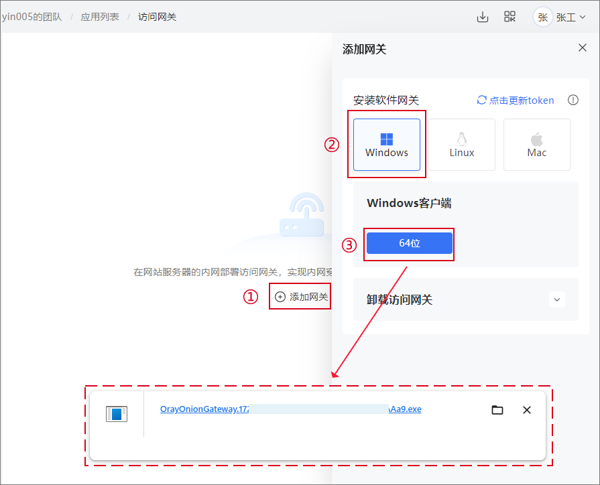This screenshot has width=600, height=485.
Task: Click the Windows客户端 heading
Action: pyautogui.click(x=409, y=203)
